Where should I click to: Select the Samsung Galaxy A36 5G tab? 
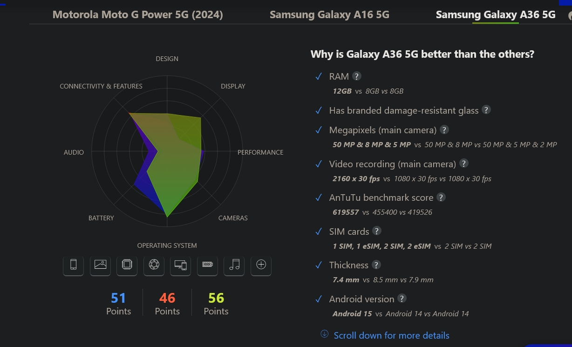(x=496, y=15)
